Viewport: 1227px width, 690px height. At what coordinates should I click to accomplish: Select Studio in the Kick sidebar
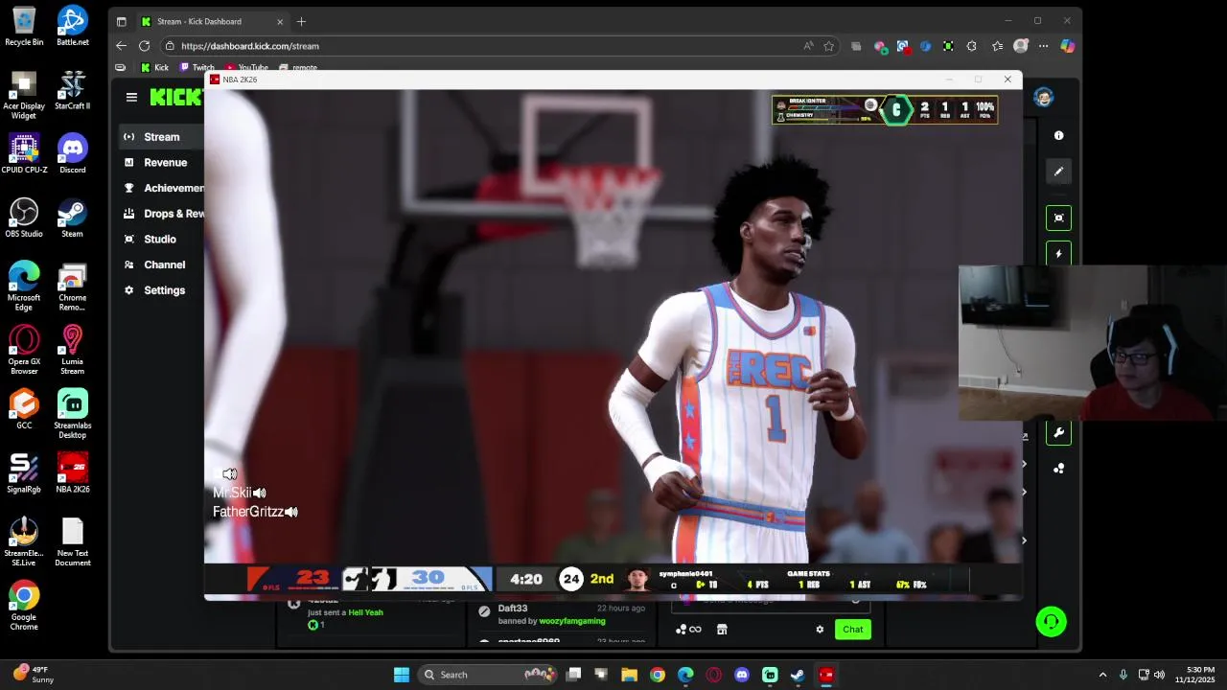click(x=159, y=240)
